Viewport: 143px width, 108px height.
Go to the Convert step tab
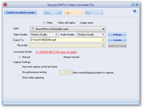pos(94,12)
